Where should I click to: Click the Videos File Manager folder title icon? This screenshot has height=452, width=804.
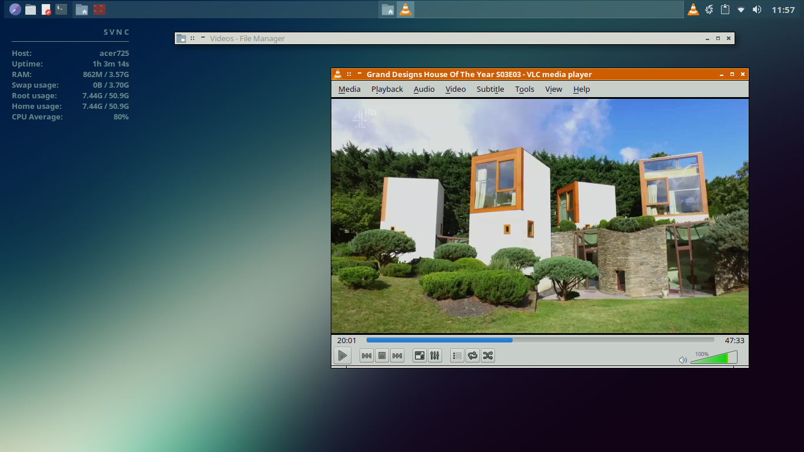click(181, 38)
